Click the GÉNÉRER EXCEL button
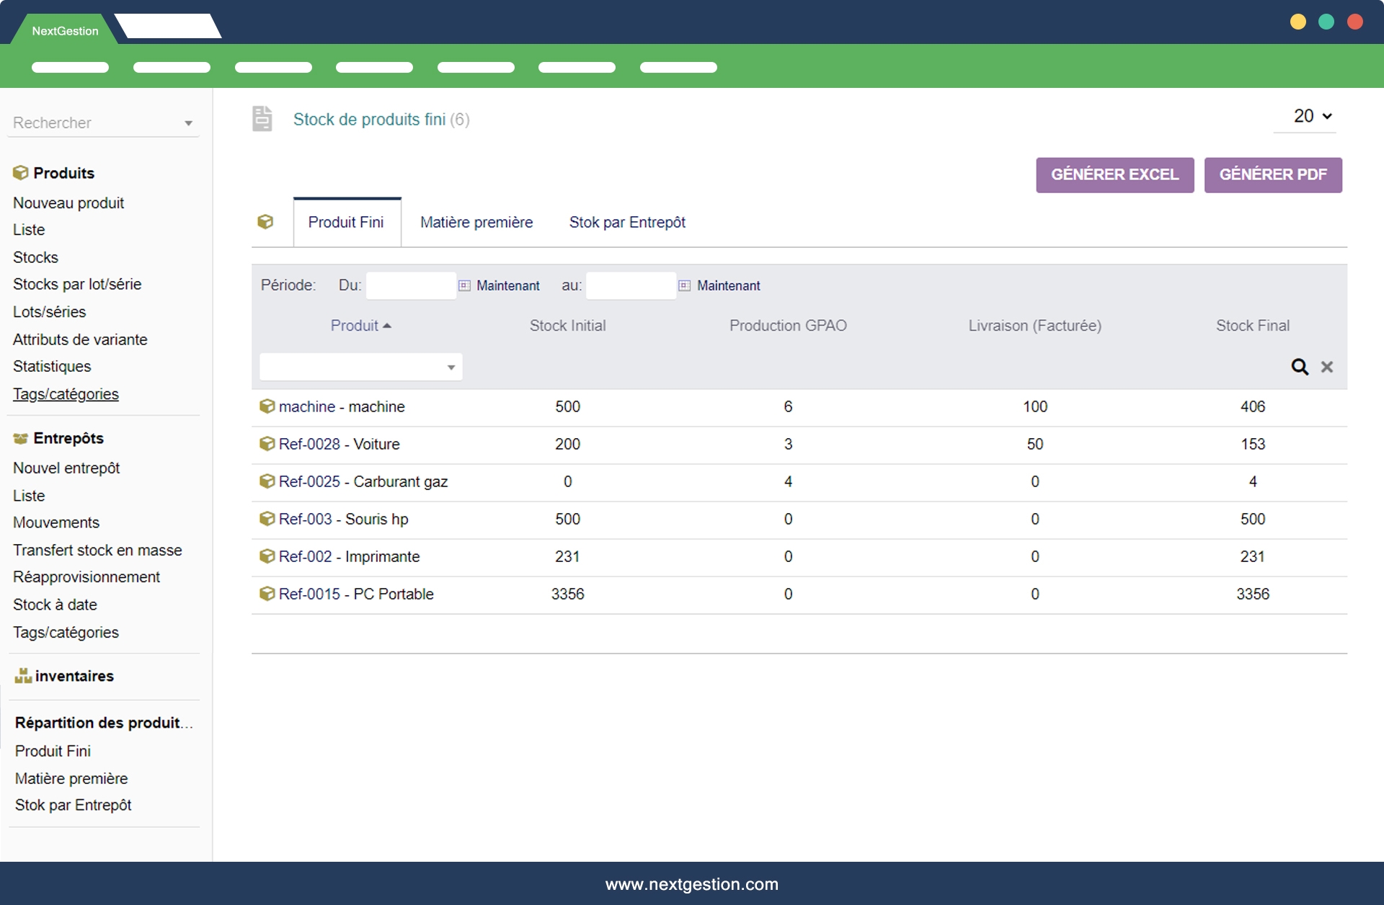This screenshot has width=1384, height=905. 1114,175
